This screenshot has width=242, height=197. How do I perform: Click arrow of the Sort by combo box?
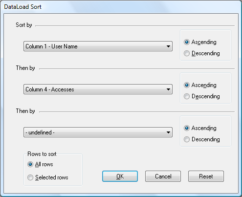pyautogui.click(x=169, y=46)
